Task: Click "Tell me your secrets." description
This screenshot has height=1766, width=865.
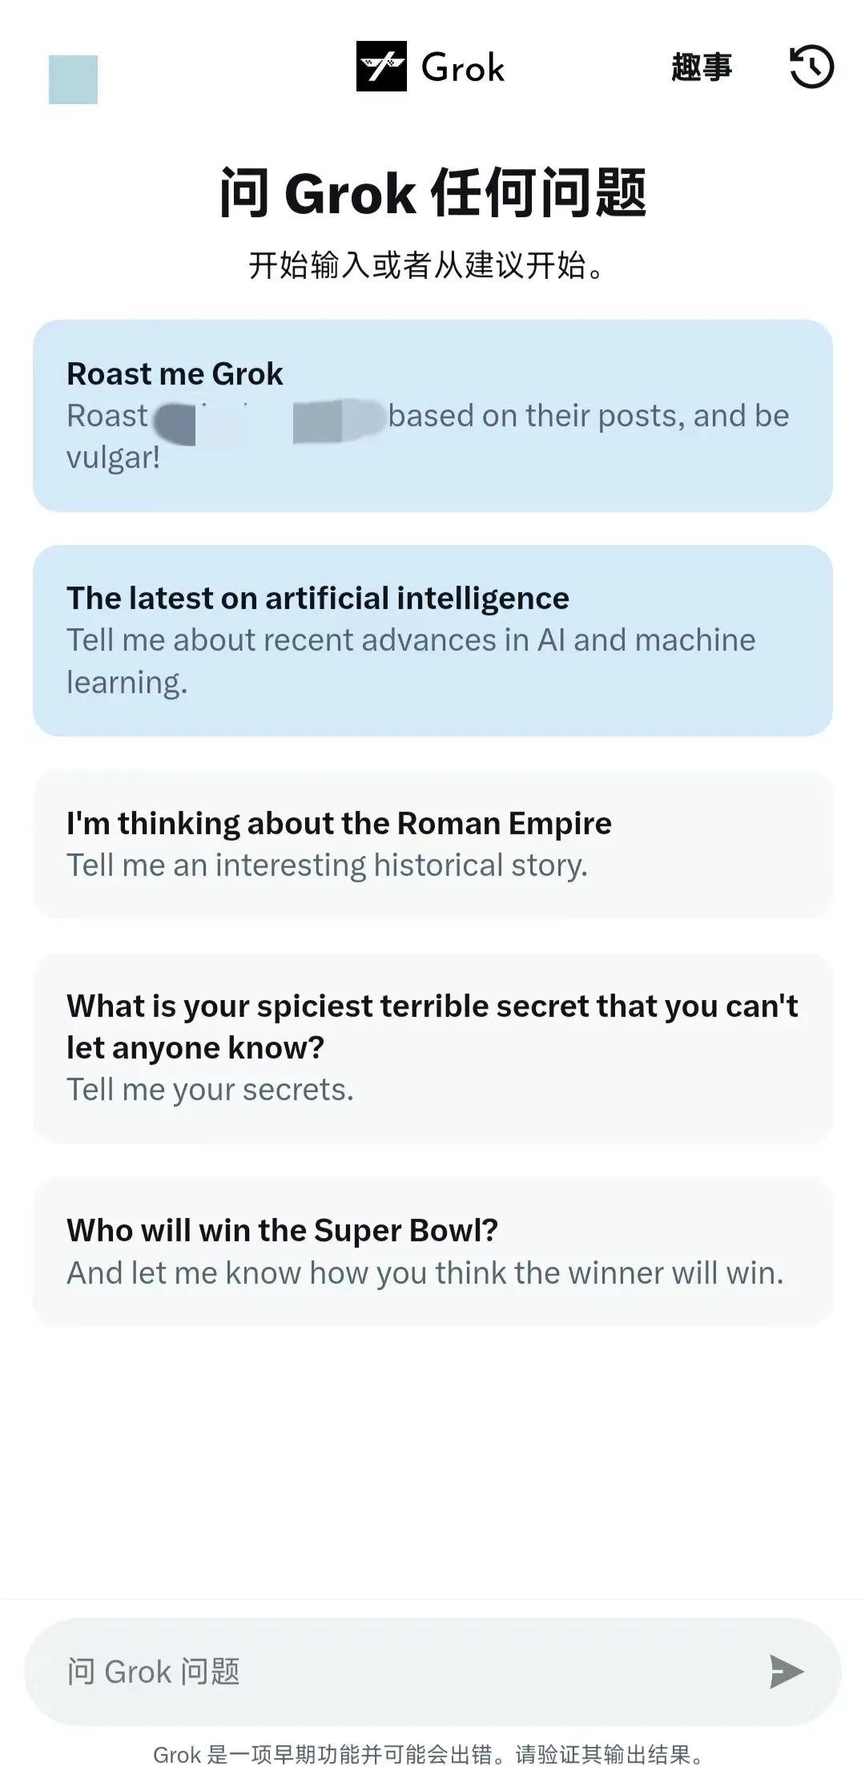Action: 210,1090
